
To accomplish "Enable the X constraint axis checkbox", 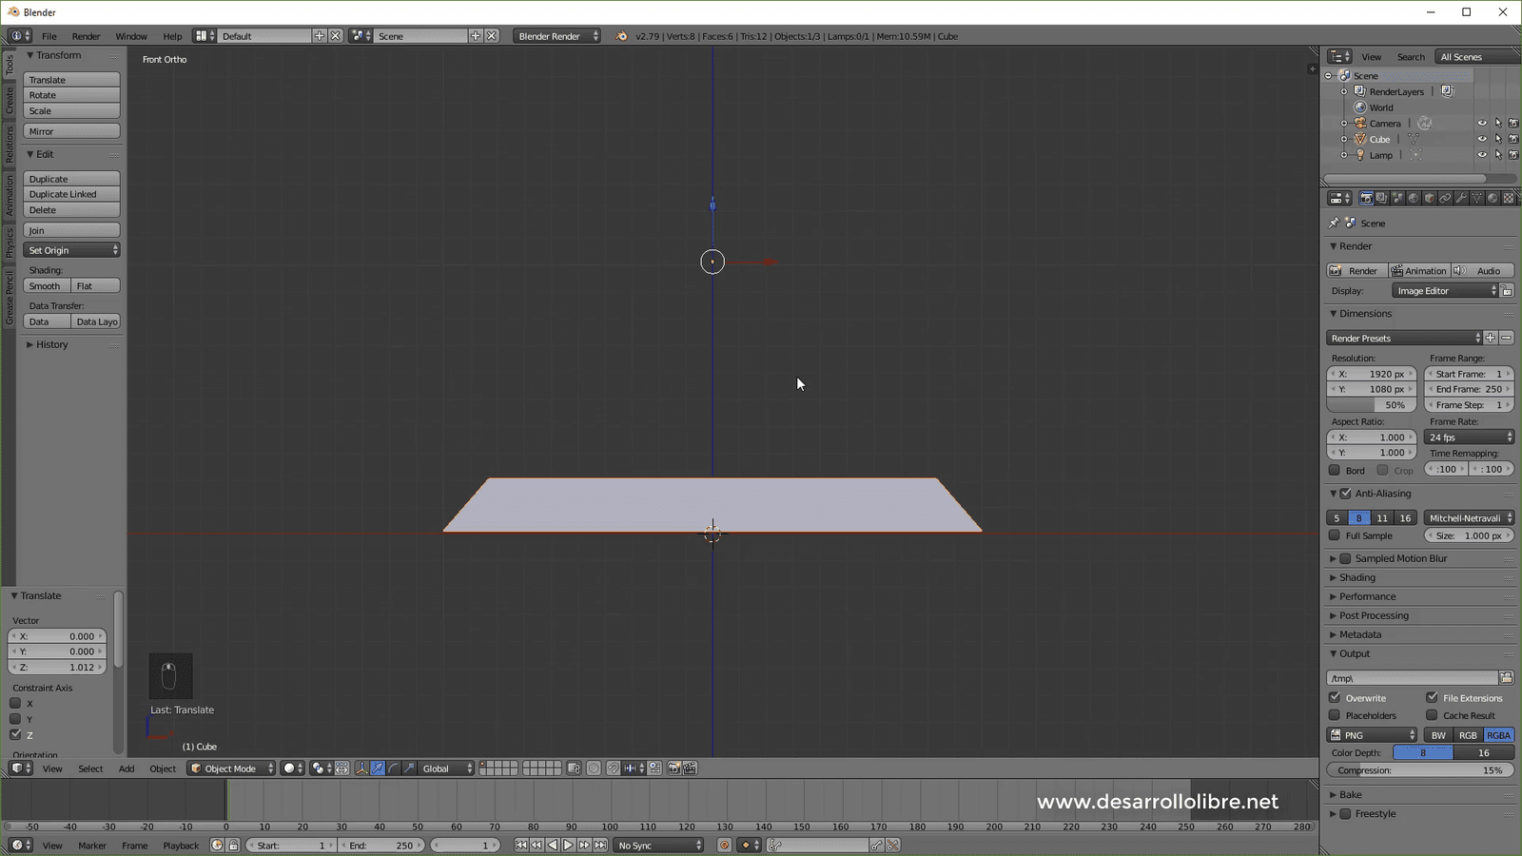I will point(15,703).
